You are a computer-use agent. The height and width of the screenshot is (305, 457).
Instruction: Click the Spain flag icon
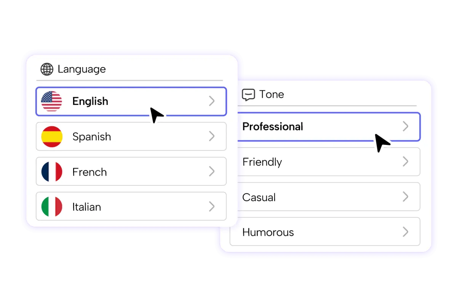pyautogui.click(x=51, y=136)
